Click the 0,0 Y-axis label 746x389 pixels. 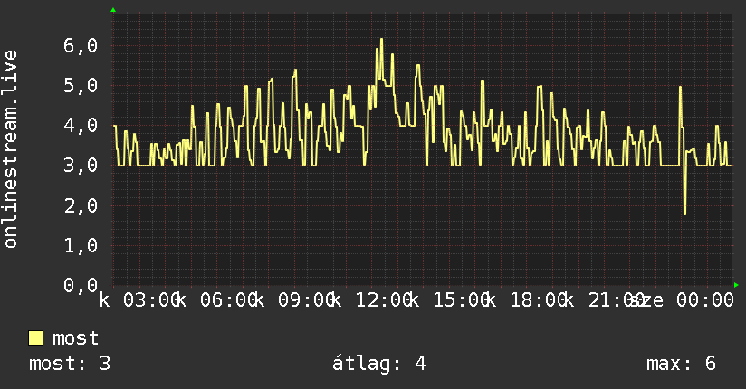click(81, 285)
